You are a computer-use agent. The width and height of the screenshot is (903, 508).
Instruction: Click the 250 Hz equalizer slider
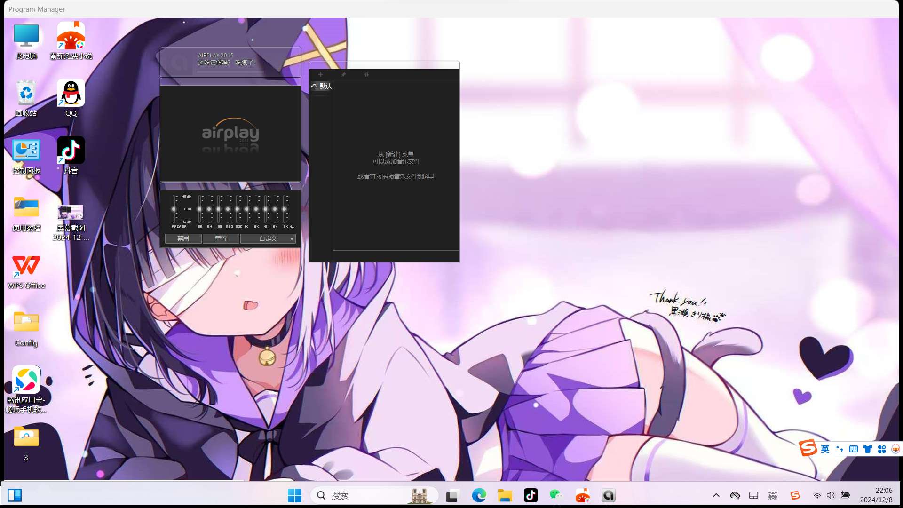click(x=228, y=209)
